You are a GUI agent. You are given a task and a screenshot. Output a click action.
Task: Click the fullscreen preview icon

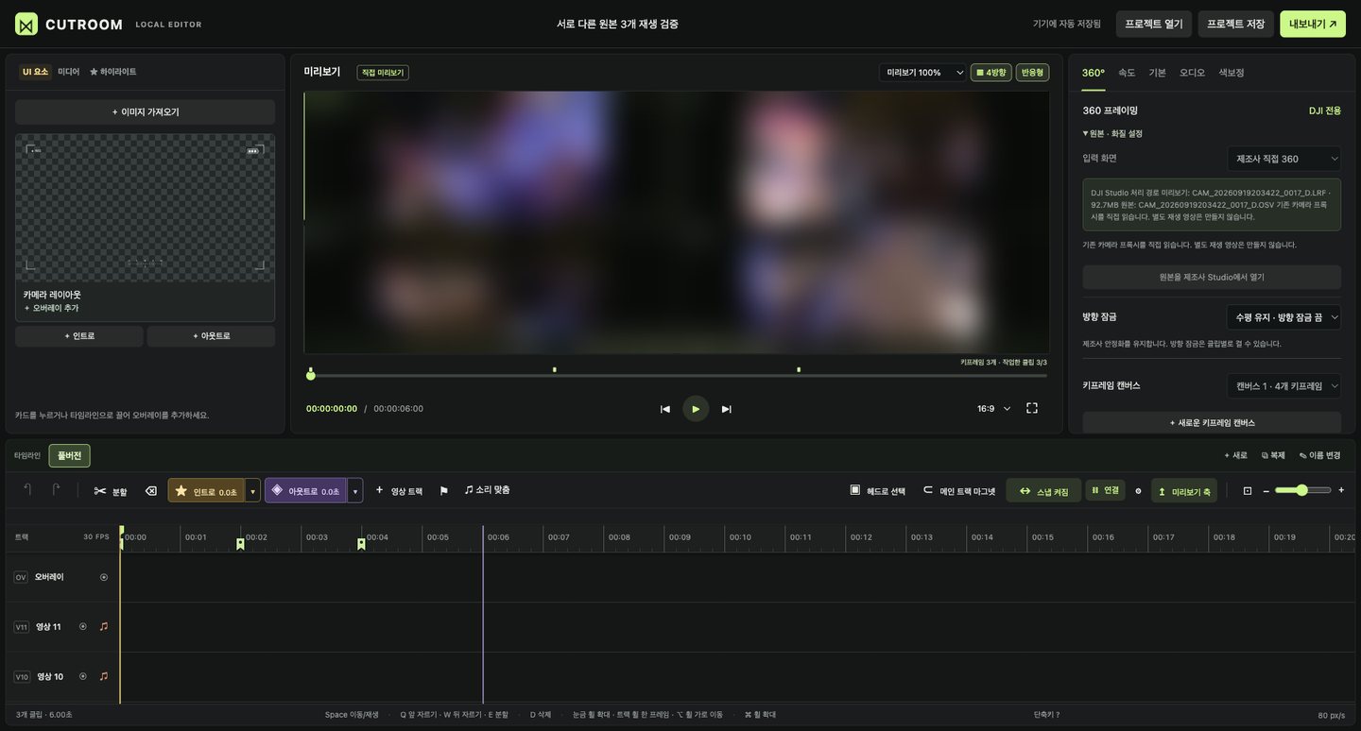pos(1032,408)
